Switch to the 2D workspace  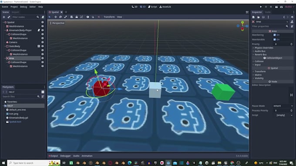(135, 7)
